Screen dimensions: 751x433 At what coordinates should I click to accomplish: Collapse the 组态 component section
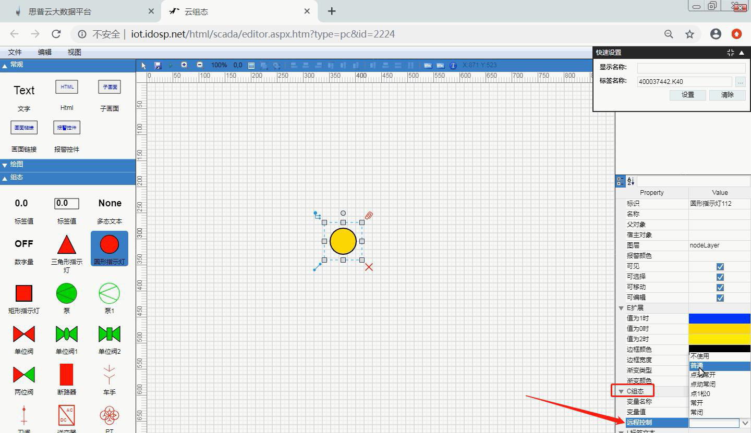click(5, 178)
